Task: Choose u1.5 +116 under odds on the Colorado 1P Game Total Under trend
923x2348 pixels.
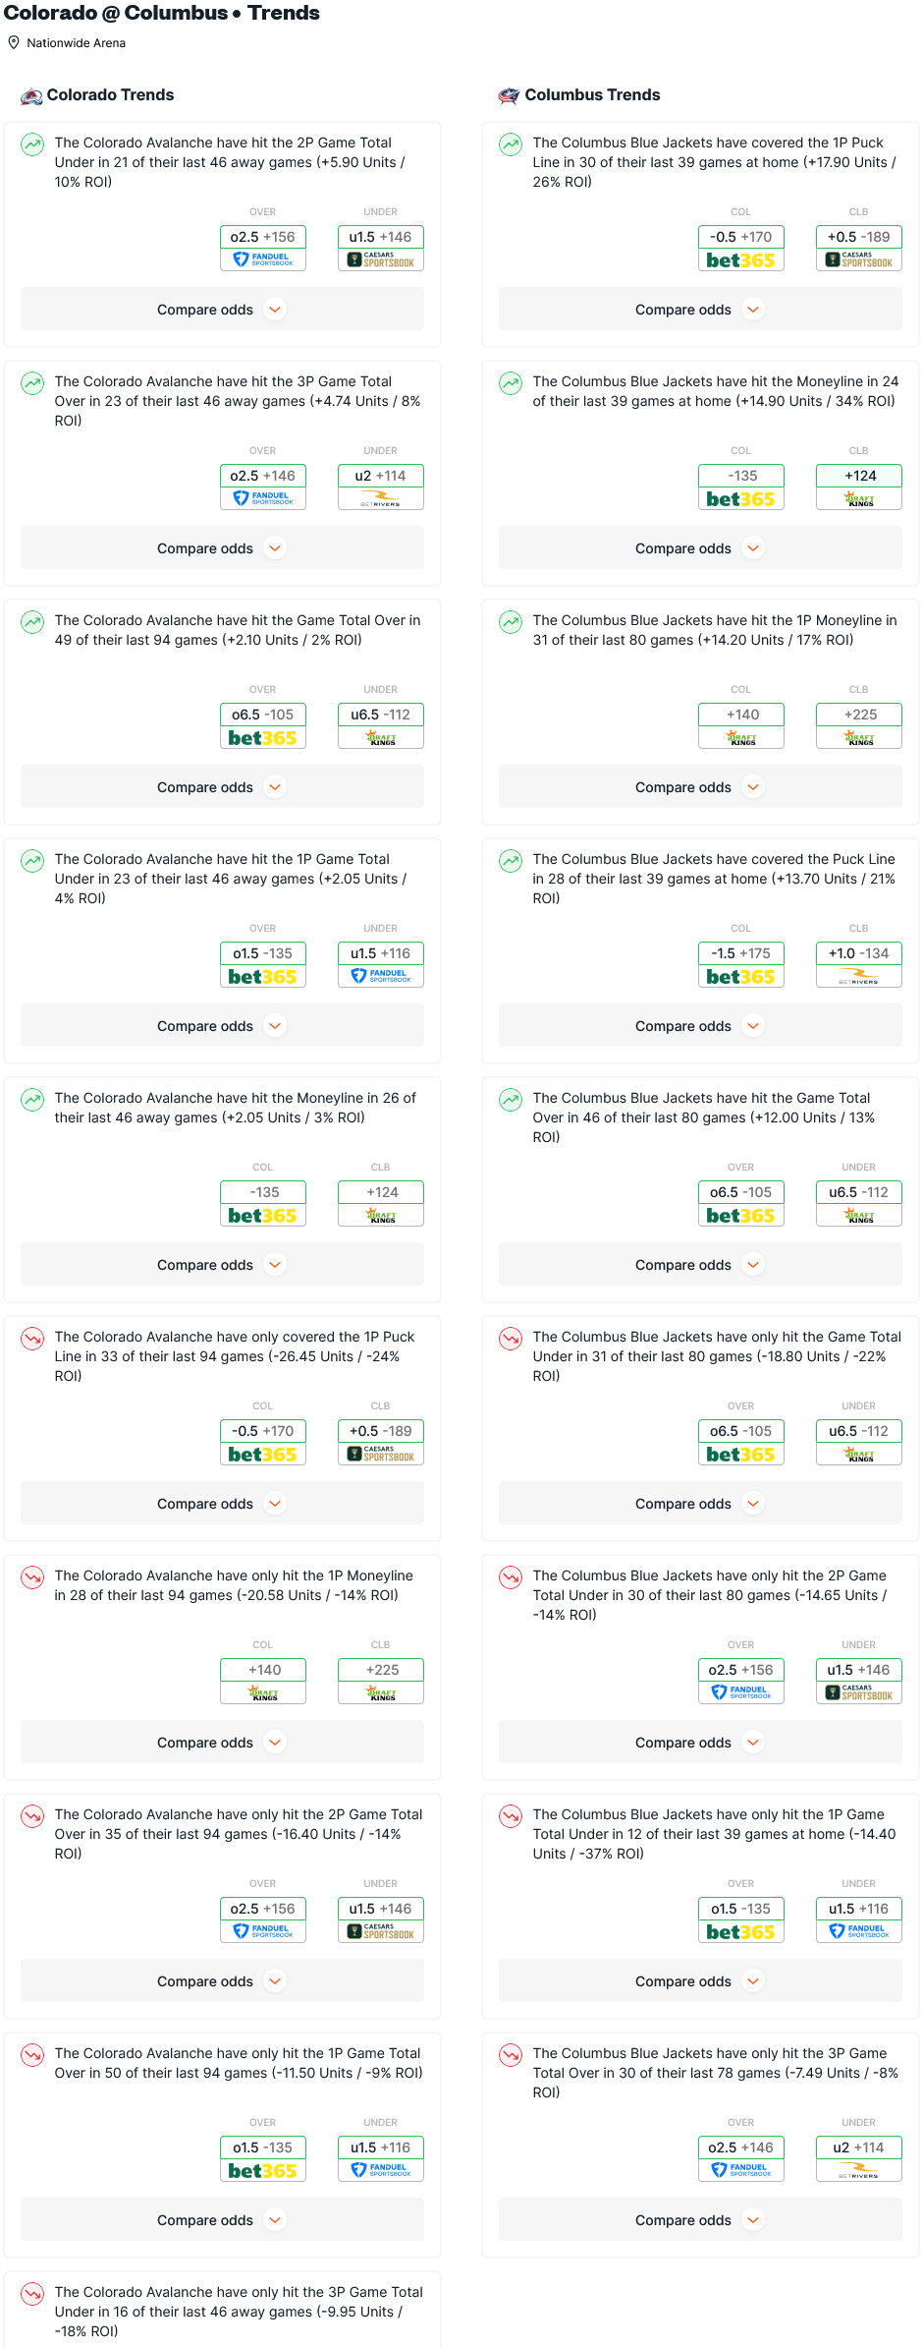Action: click(381, 953)
